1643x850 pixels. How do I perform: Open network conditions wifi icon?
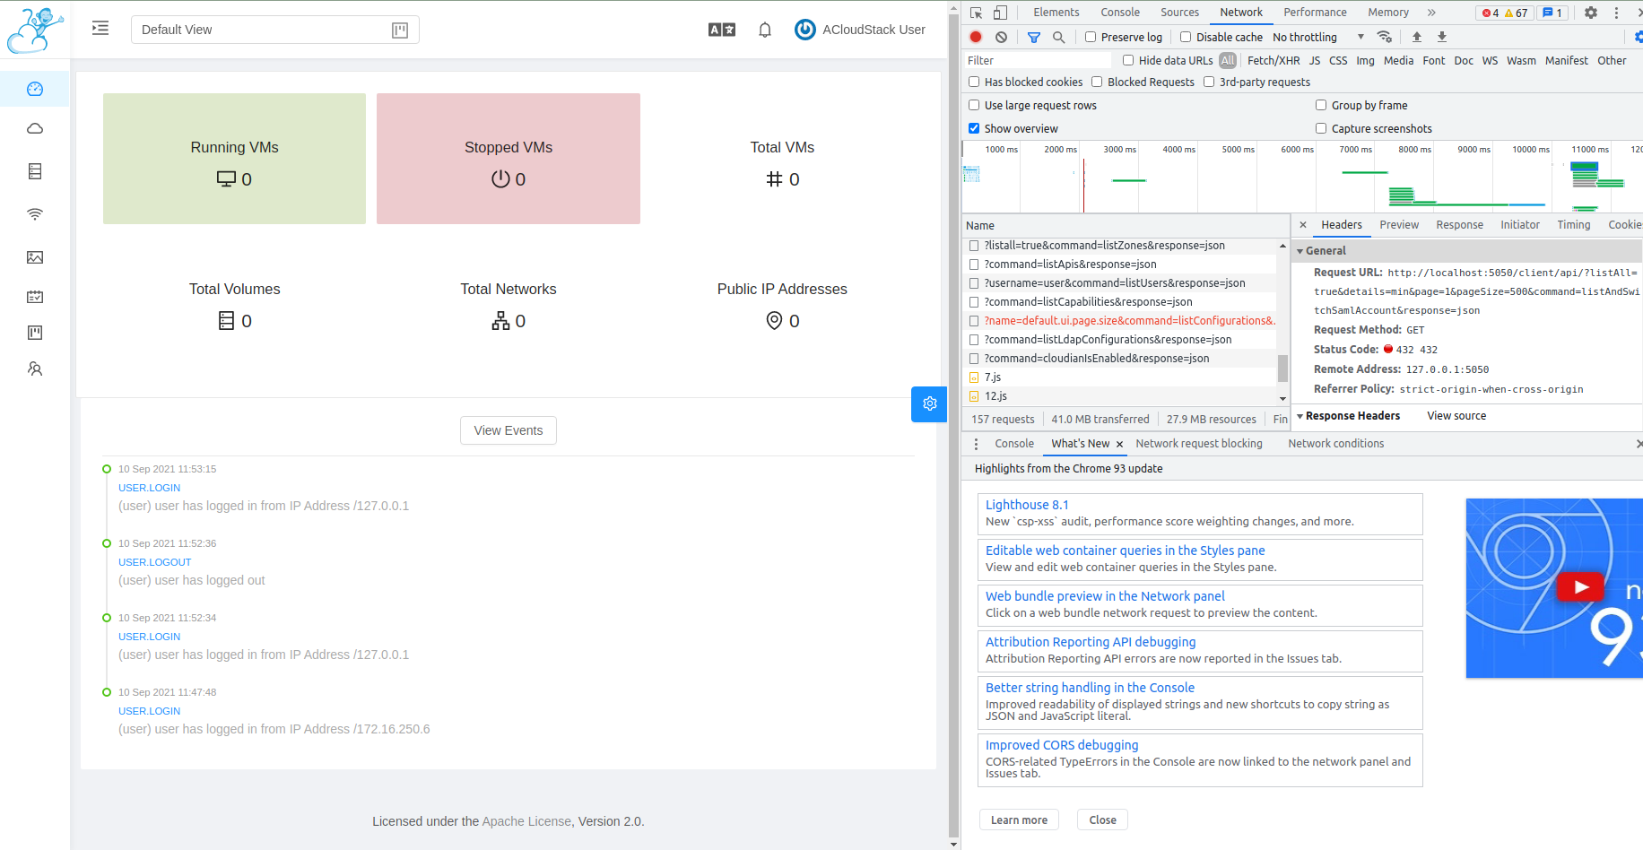coord(1385,37)
